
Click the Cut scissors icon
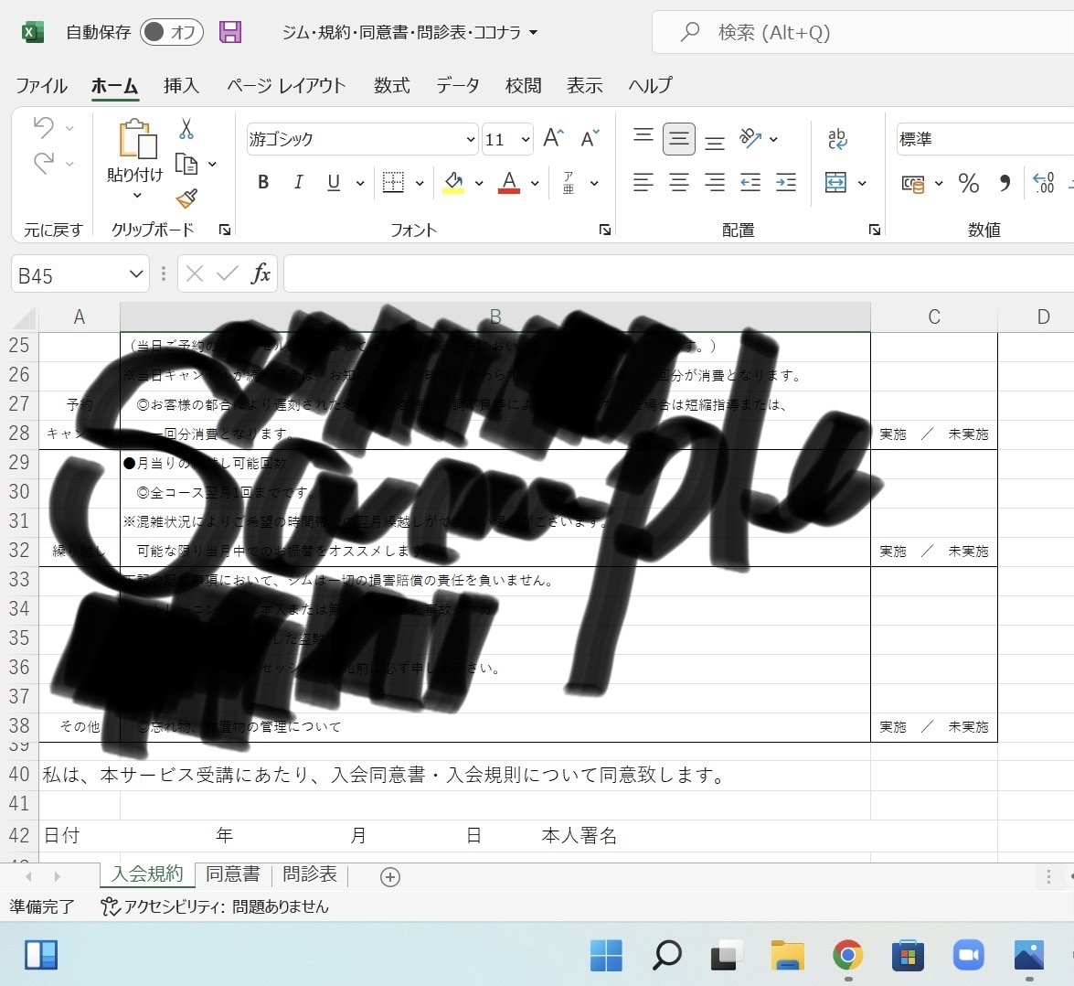(186, 128)
